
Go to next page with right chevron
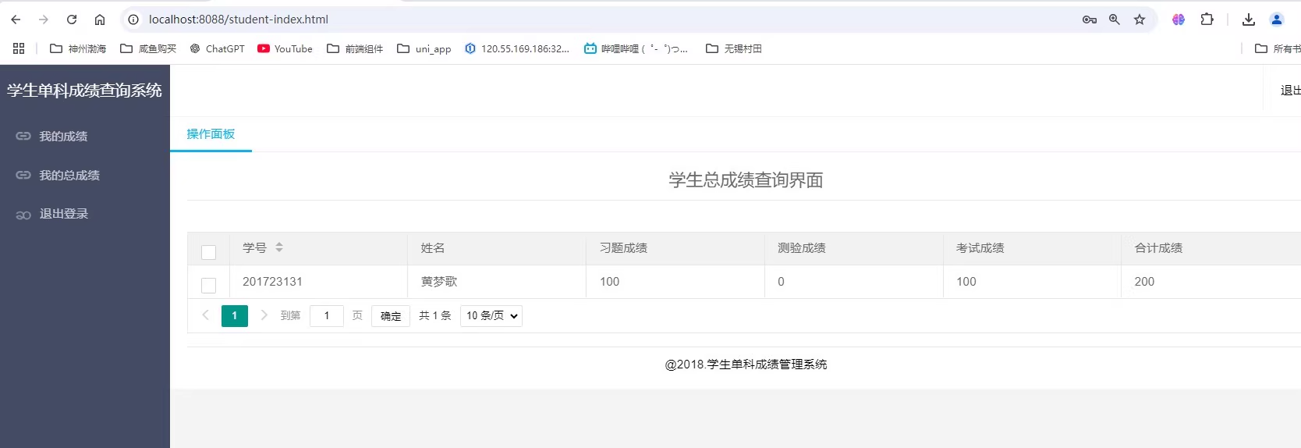264,315
